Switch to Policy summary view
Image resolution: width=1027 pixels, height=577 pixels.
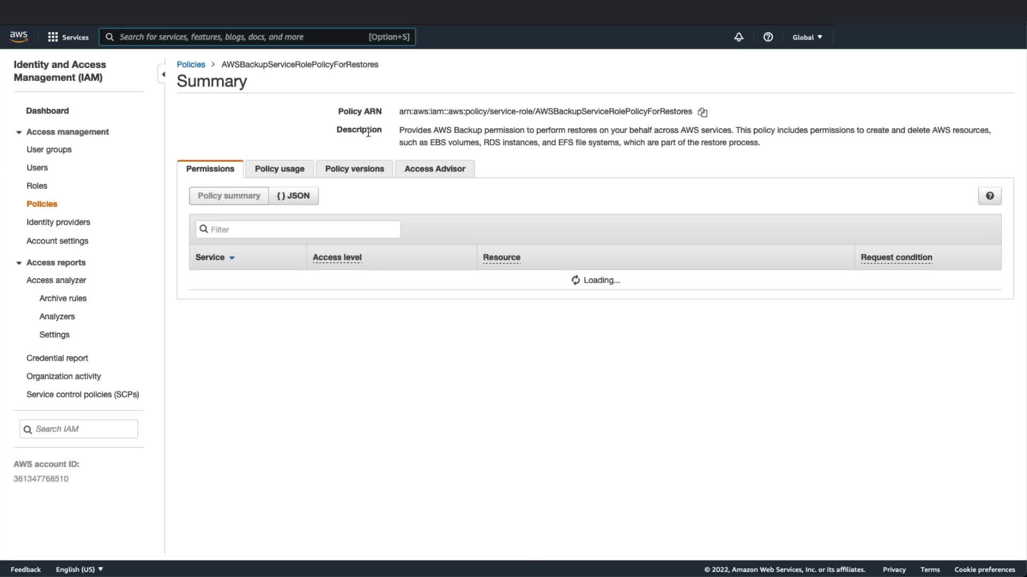pos(229,196)
